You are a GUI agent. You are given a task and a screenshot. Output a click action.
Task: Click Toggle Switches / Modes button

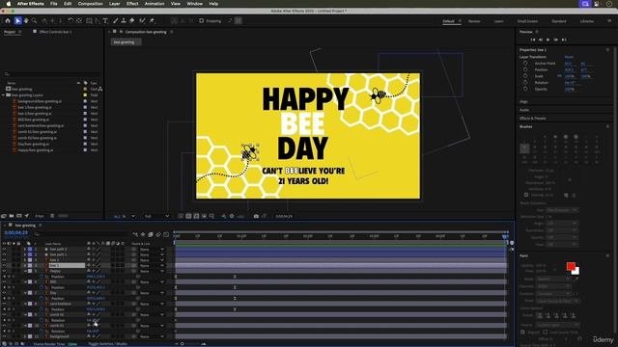(107, 344)
